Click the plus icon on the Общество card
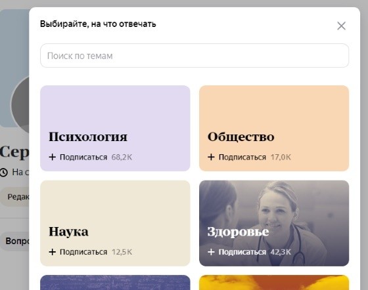Screen dimensions: 368x290 [x=211, y=157]
